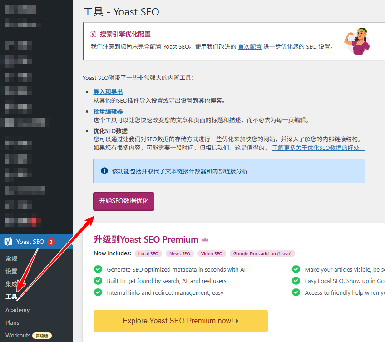The width and height of the screenshot is (385, 342).
Task: Click the 开始SEO数据优化 button
Action: 123,200
